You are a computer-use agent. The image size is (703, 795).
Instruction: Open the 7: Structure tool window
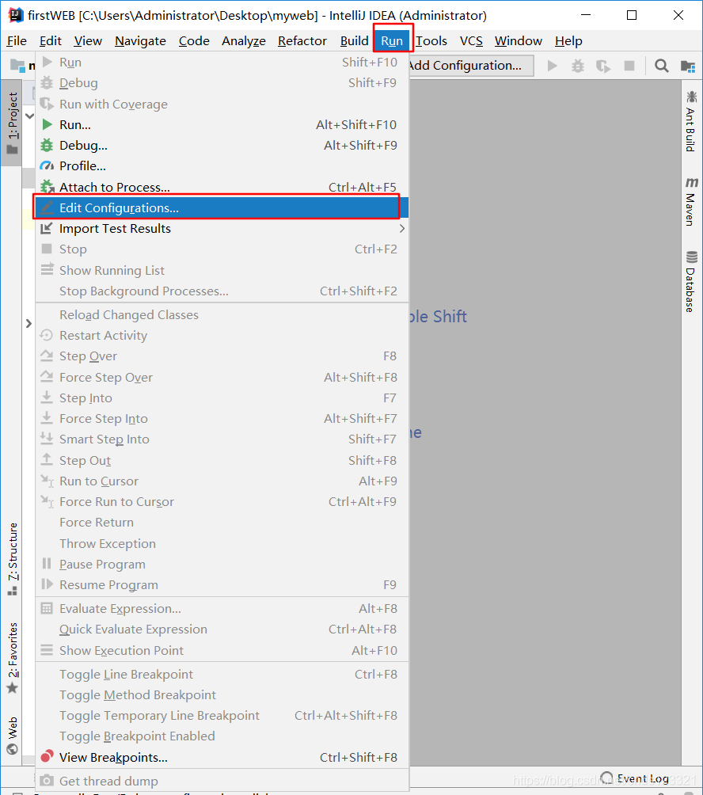click(x=13, y=559)
